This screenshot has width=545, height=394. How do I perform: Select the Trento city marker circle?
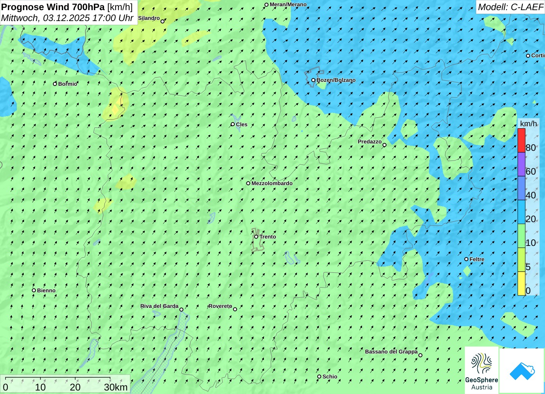[256, 237]
